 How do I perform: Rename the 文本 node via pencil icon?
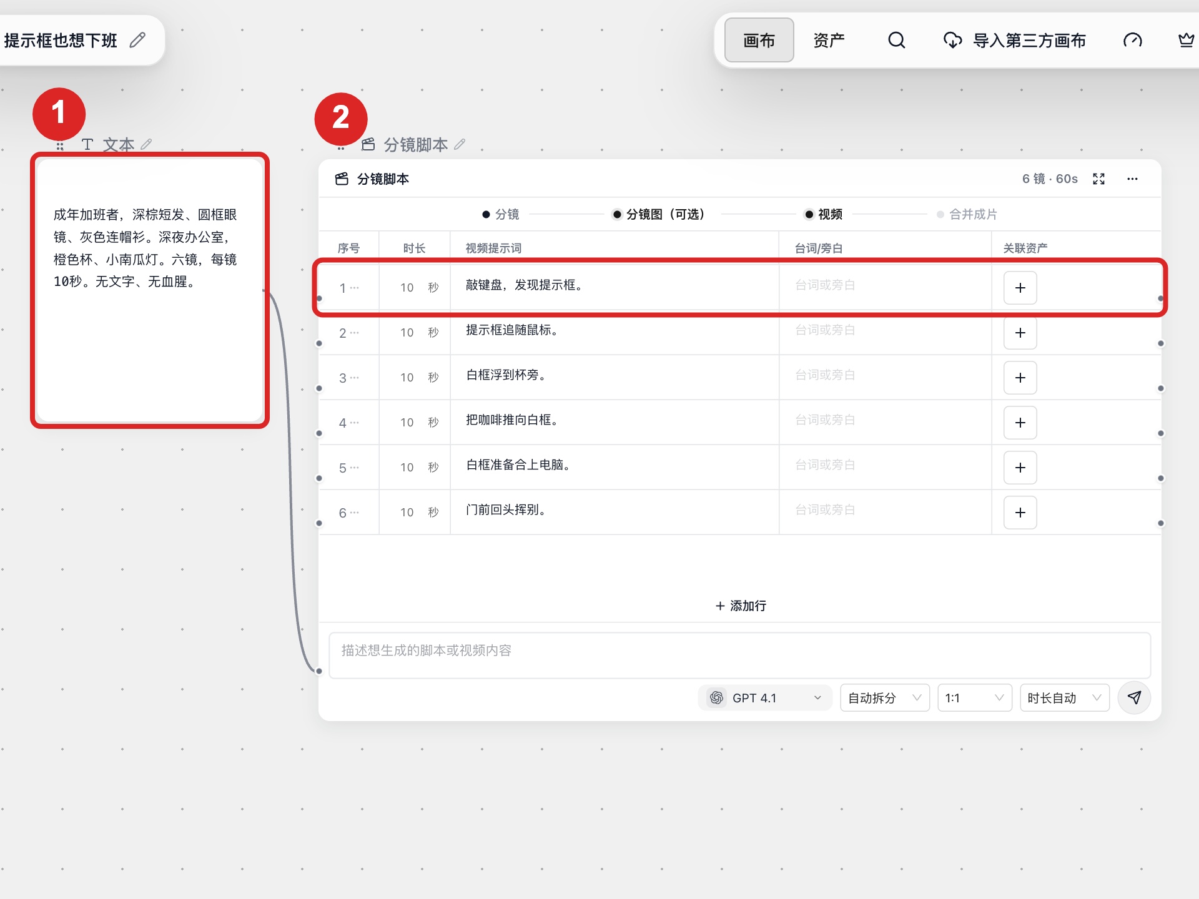[x=146, y=144]
